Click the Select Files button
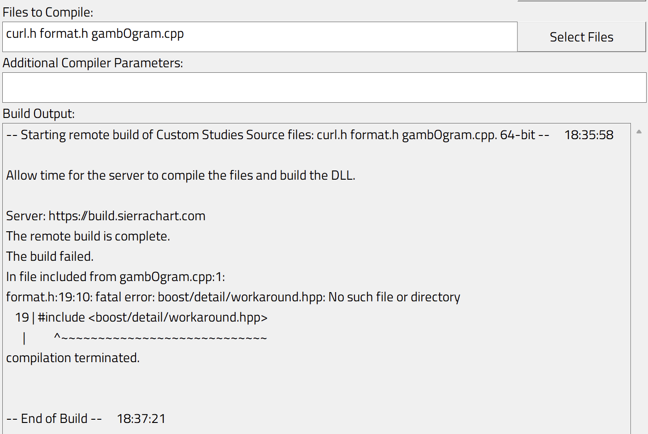Viewport: 648px width, 434px height. click(581, 37)
